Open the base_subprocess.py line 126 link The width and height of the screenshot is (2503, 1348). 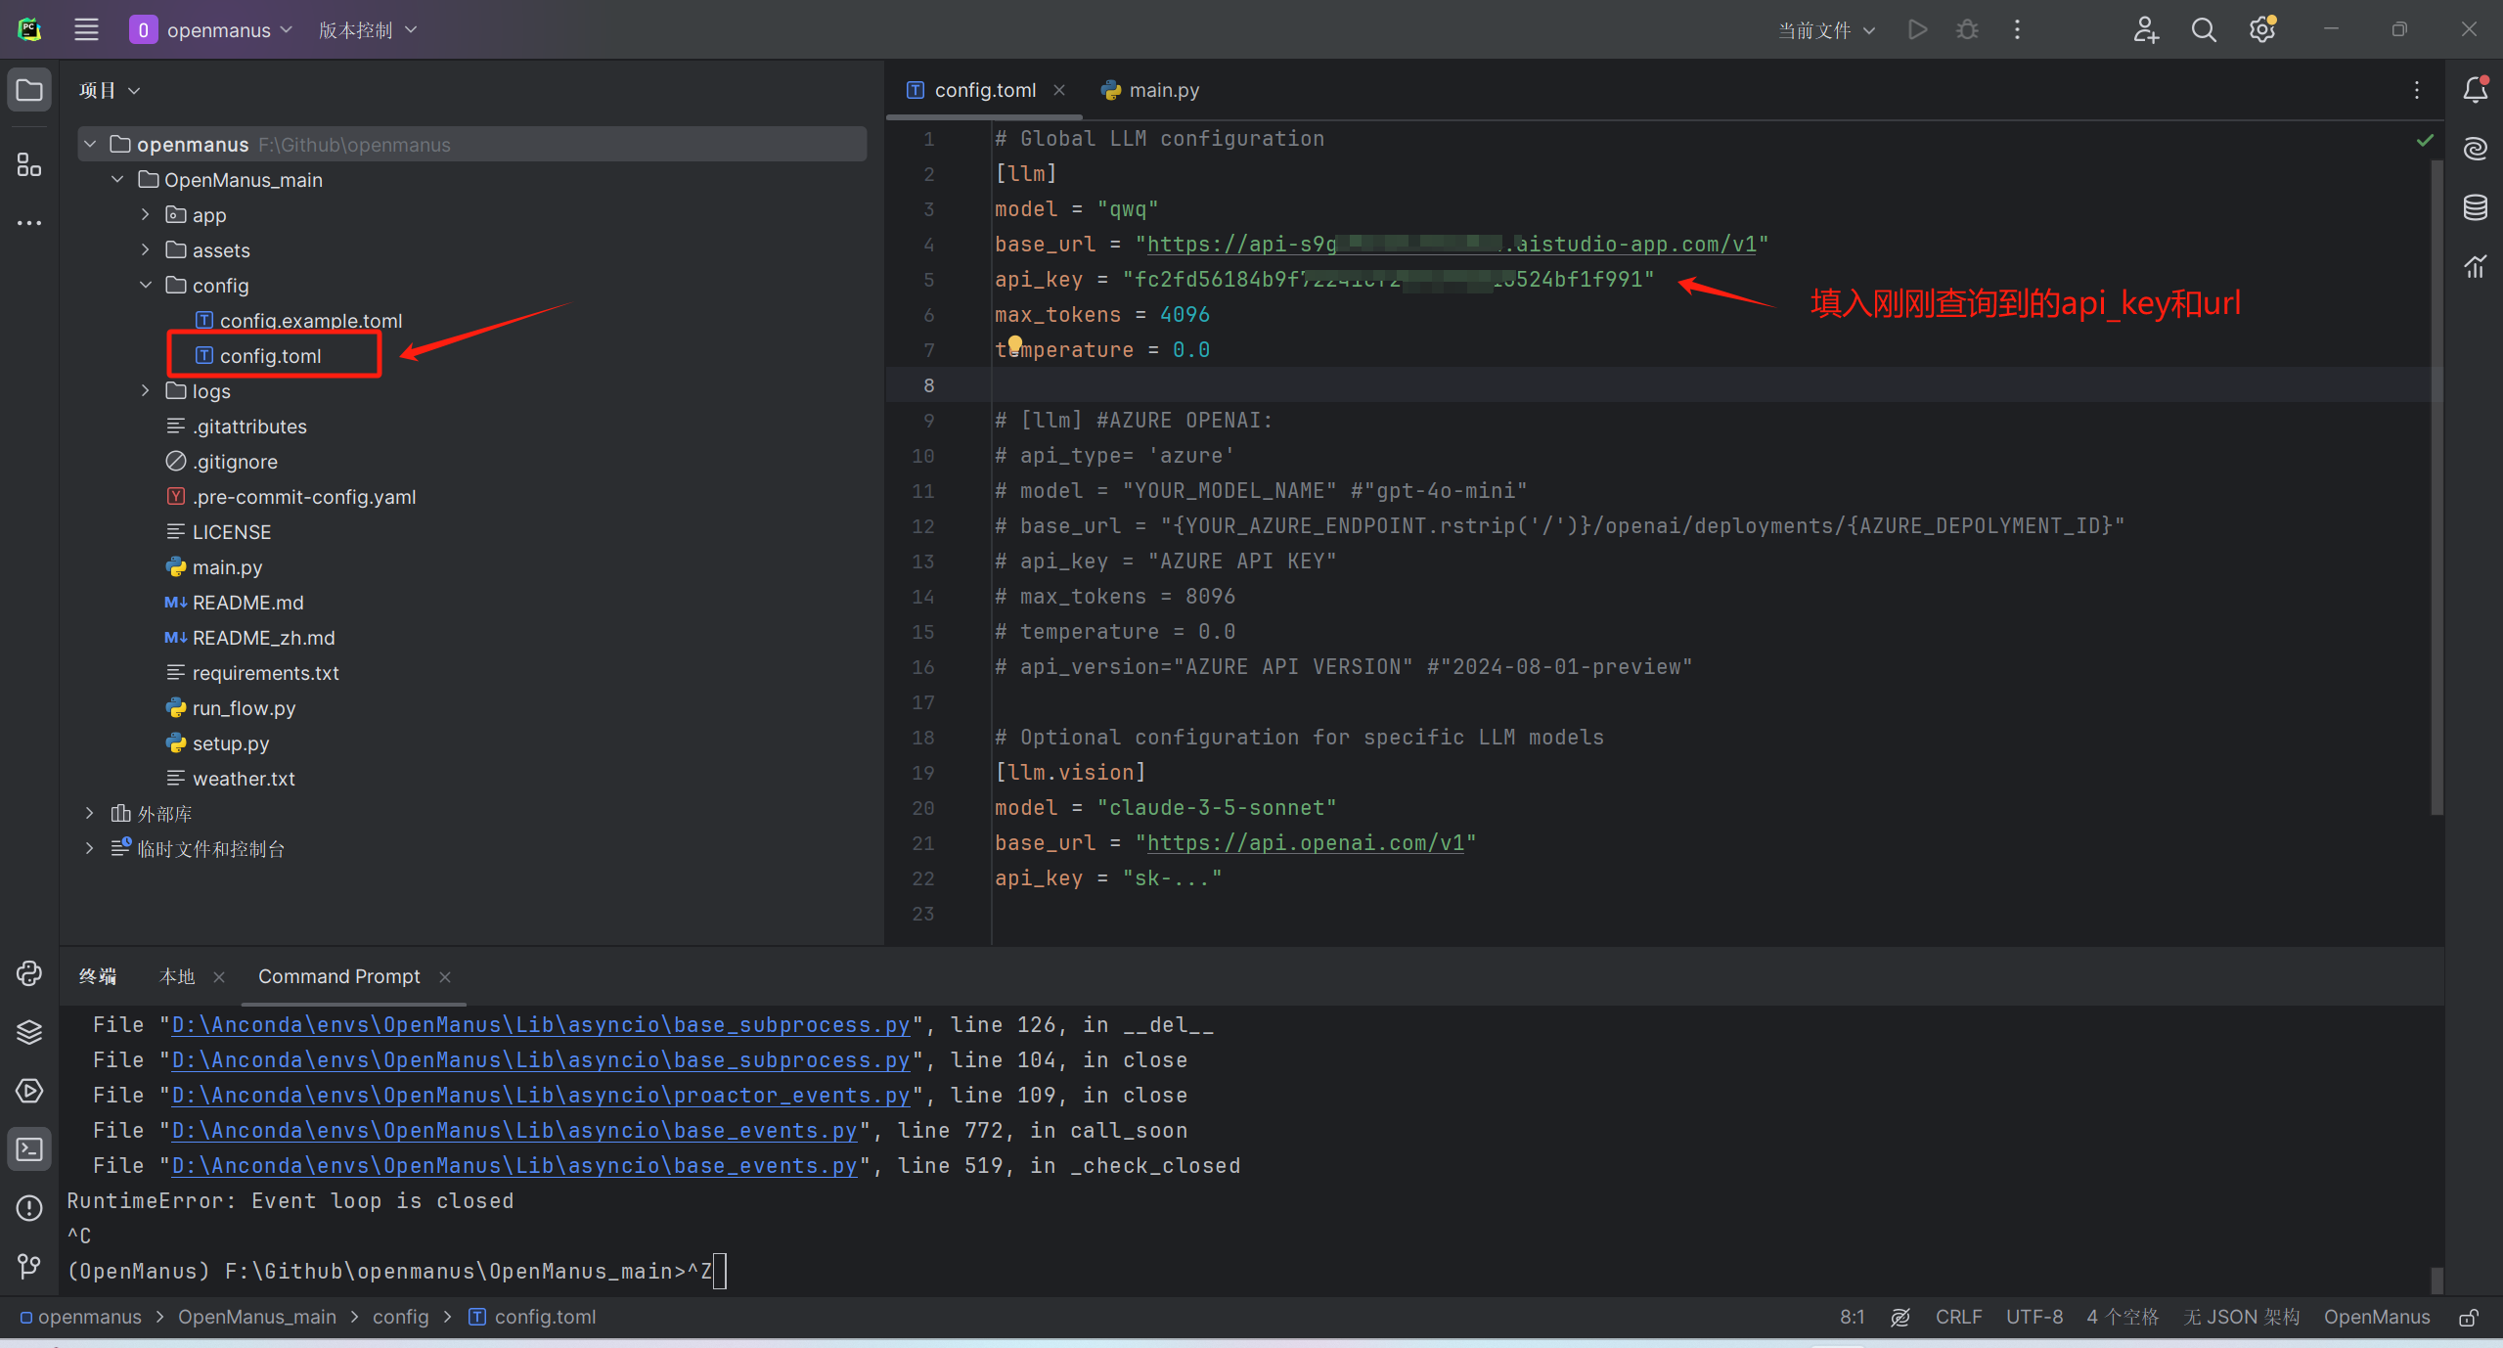point(540,1024)
